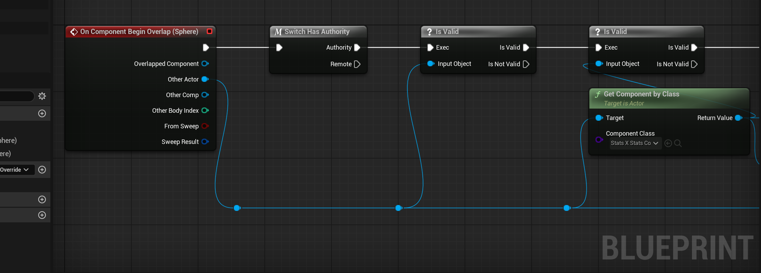Click the Target input pin on Get Component
This screenshot has width=761, height=273.
pyautogui.click(x=599, y=118)
